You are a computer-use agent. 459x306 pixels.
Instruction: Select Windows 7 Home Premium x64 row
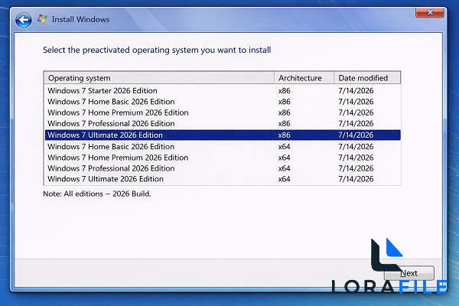point(223,158)
